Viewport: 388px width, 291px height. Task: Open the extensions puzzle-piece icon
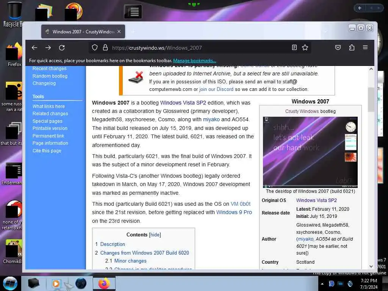click(x=352, y=47)
